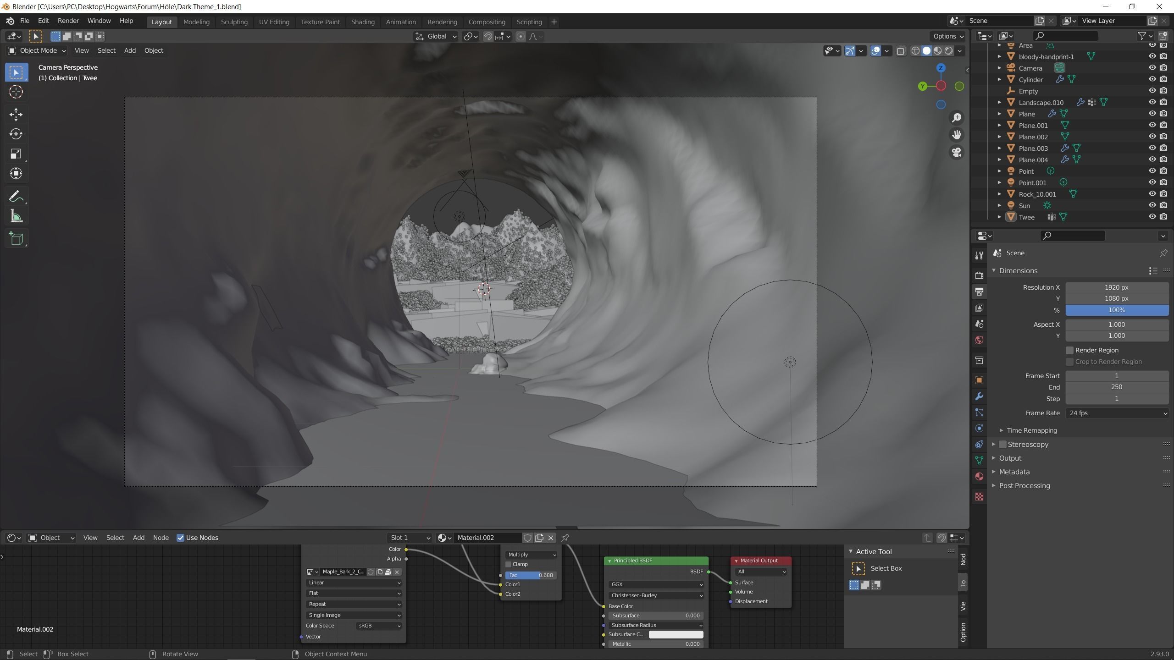Screen dimensions: 1174x660
Task: Open the sRGB Color Space dropdown
Action: 379,626
